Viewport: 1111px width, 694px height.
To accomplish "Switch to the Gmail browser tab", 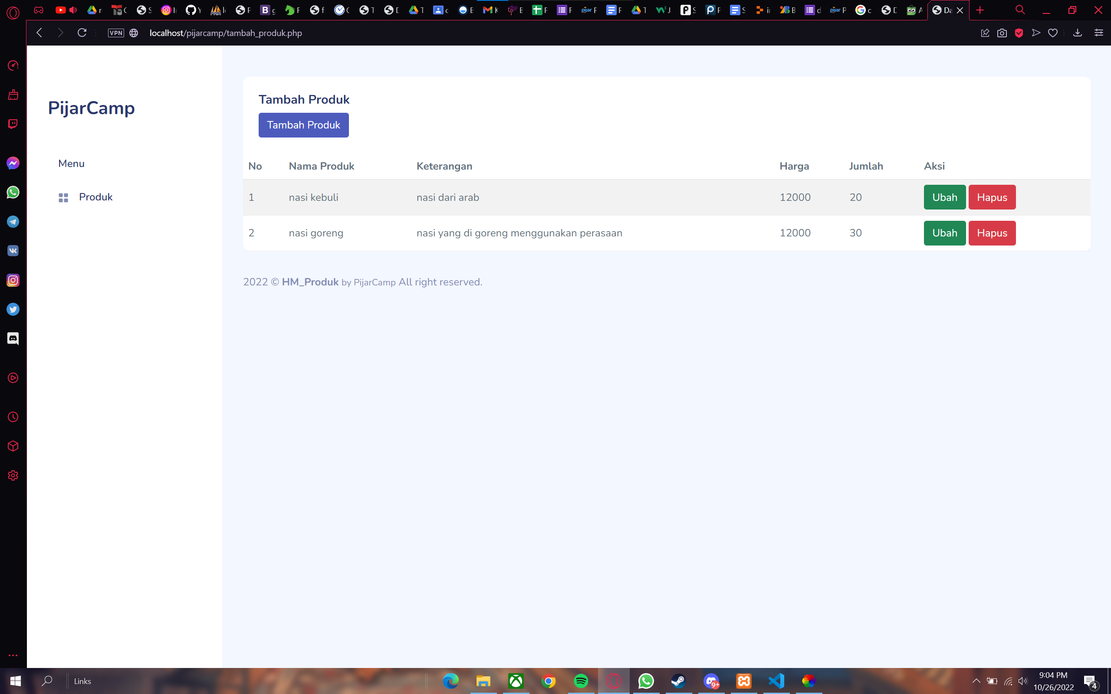I will point(490,10).
